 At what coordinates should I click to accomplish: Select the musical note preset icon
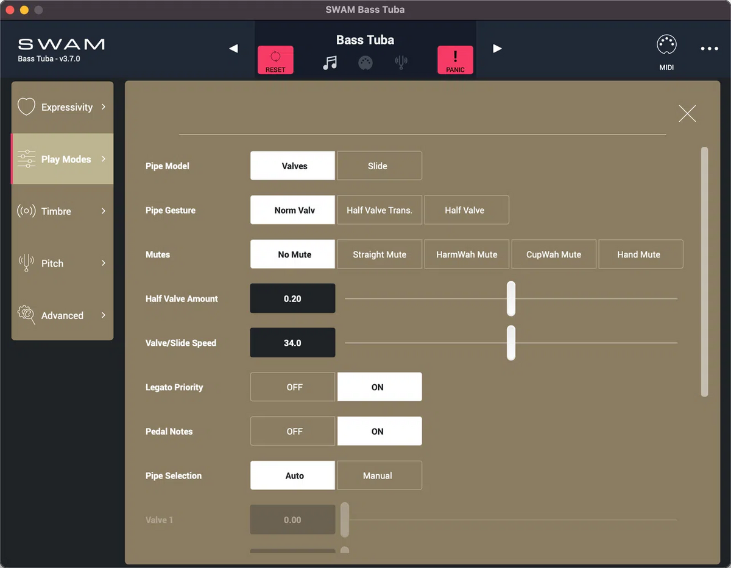coord(330,61)
